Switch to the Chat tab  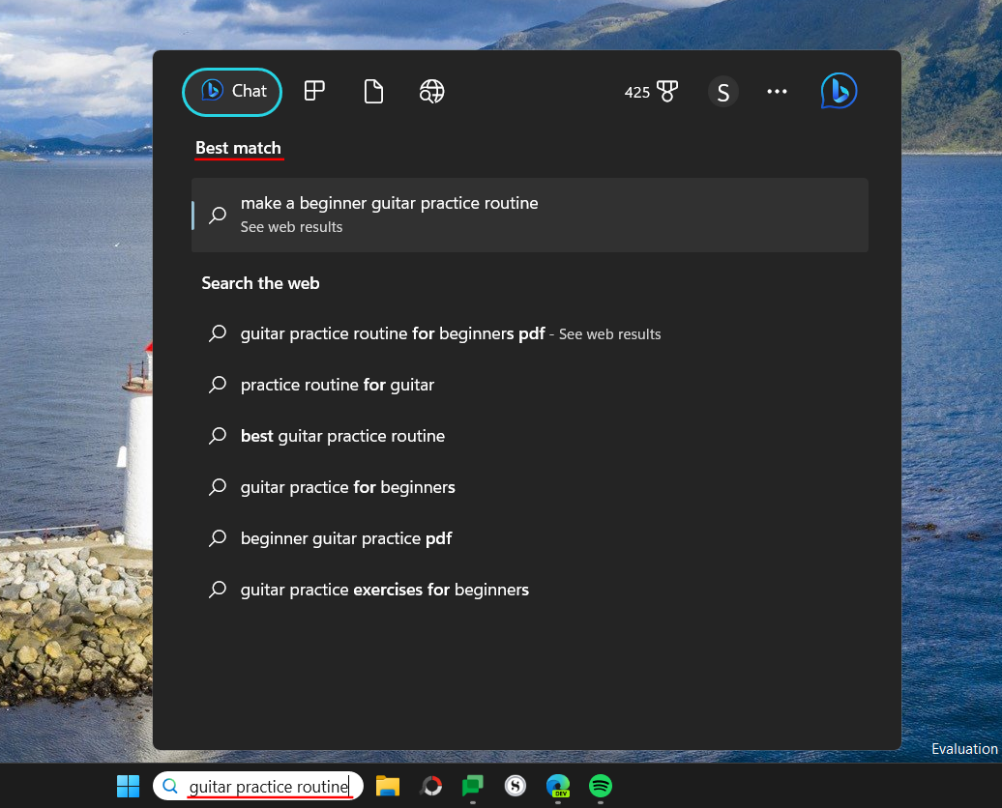pyautogui.click(x=231, y=91)
